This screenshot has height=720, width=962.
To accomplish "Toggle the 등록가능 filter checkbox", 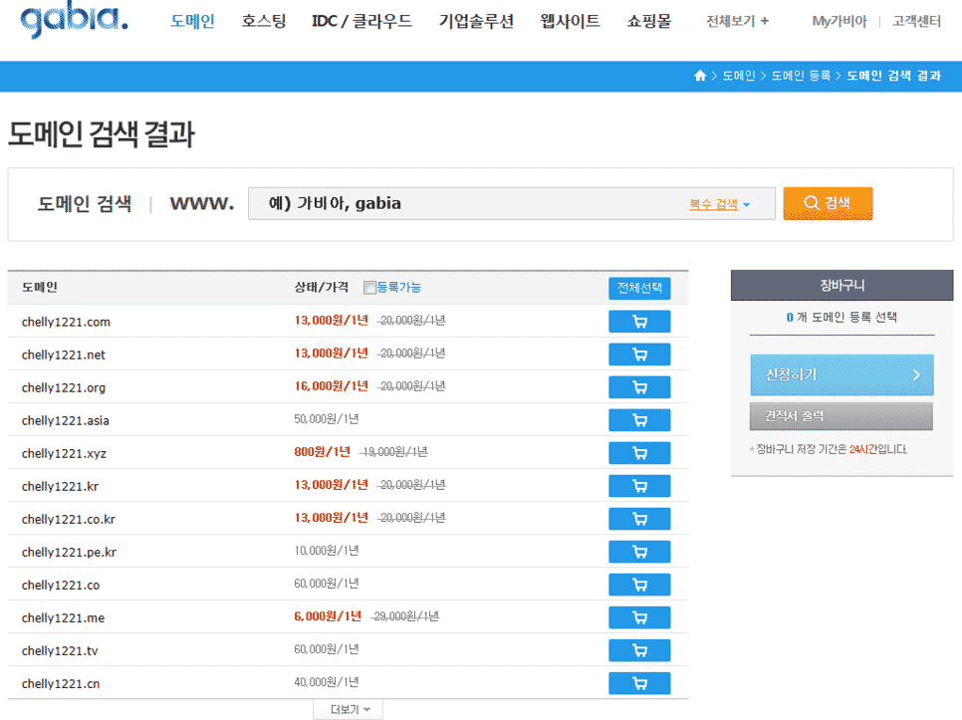I will click(369, 288).
